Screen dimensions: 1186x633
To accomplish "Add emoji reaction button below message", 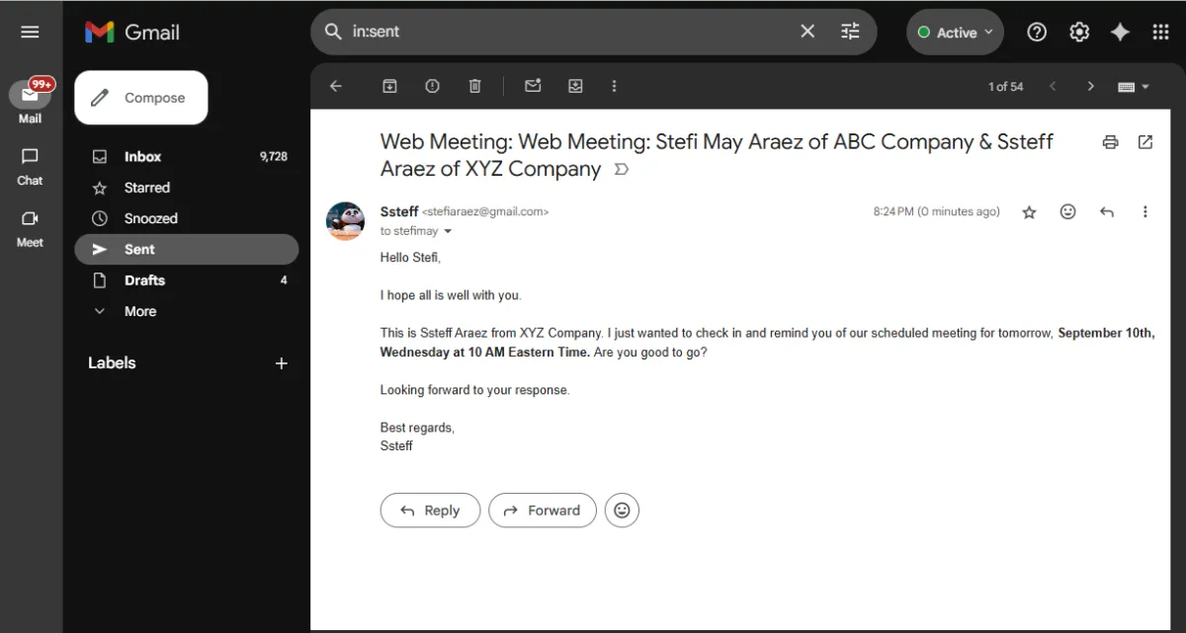I will click(622, 511).
